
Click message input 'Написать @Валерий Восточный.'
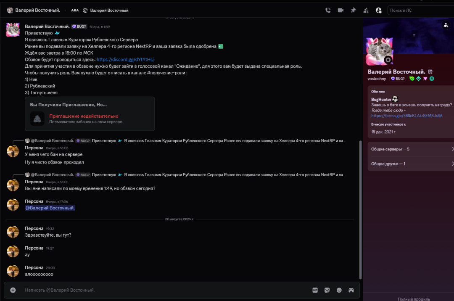pos(165,290)
